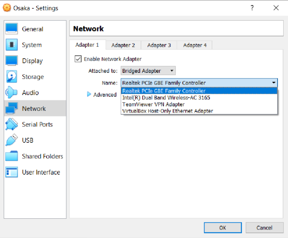Select User Interface settings label

tap(41, 172)
